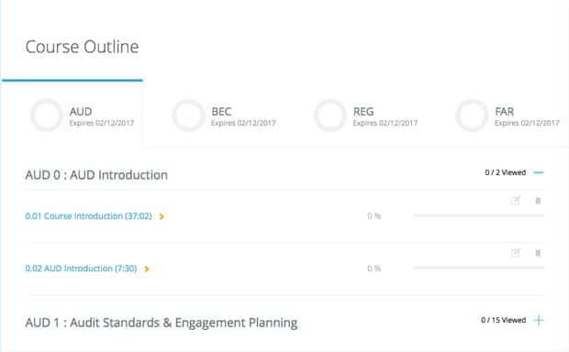The width and height of the screenshot is (569, 352).
Task: Click the AUD 0 : AUD Introduction heading
Action: click(x=96, y=175)
